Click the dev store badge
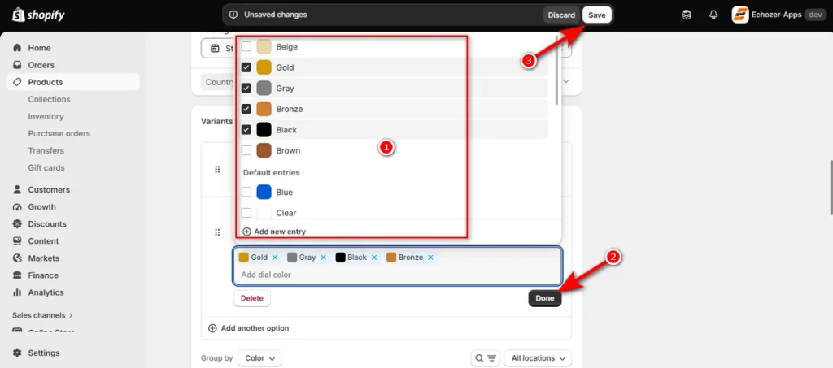Viewport: 833px width, 368px height. (815, 15)
